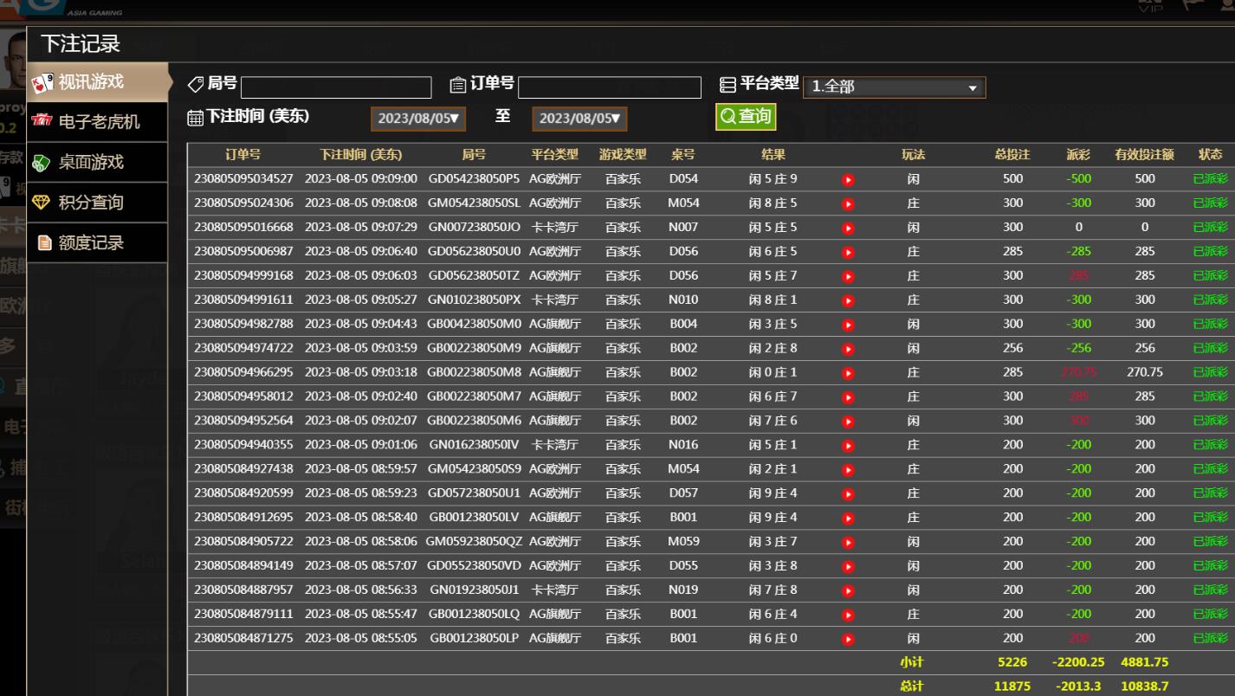Viewport: 1235px width, 696px height.
Task: Click the user avatar photo
Action: [x=13, y=60]
